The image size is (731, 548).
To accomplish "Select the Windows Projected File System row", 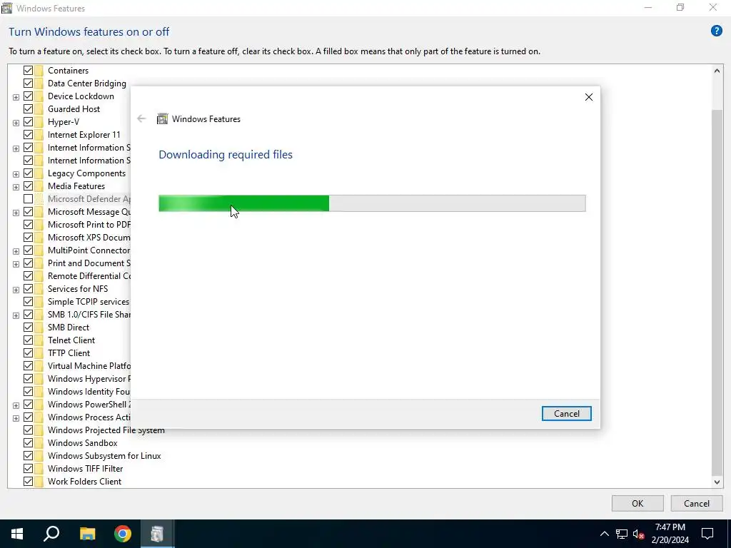I will coord(106,430).
